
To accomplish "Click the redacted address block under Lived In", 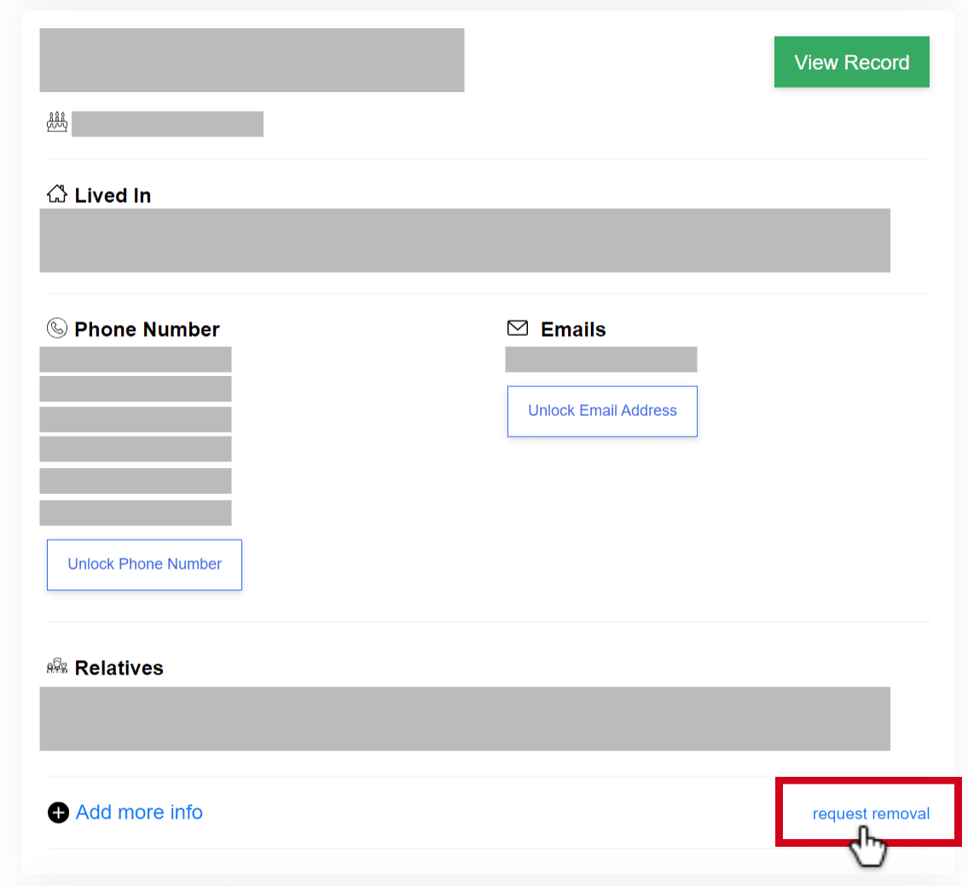I will [465, 240].
